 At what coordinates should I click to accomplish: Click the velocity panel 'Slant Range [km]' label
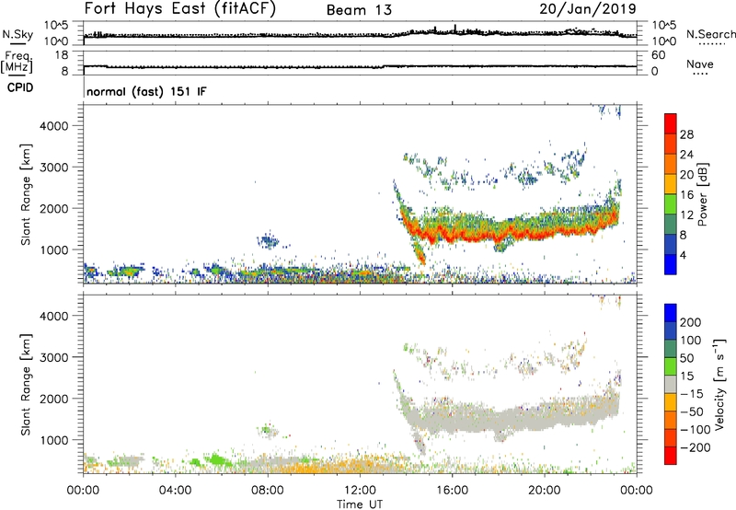[x=26, y=385]
